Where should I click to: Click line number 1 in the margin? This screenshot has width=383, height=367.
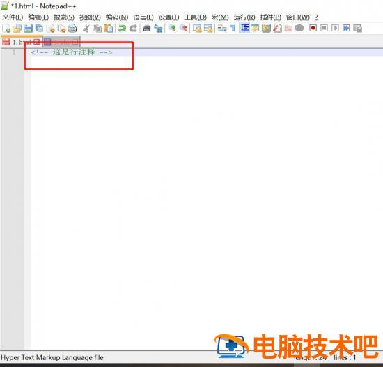click(x=14, y=52)
